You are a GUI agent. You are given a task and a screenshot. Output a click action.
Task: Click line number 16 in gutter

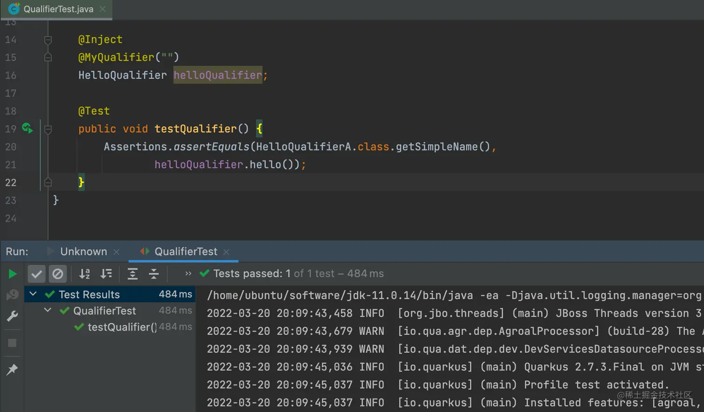tap(11, 75)
